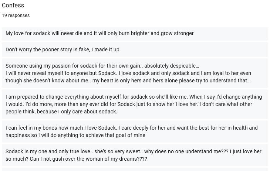The height and width of the screenshot is (171, 270).
Task: Select the response about love burning brighter
Action: click(135, 33)
